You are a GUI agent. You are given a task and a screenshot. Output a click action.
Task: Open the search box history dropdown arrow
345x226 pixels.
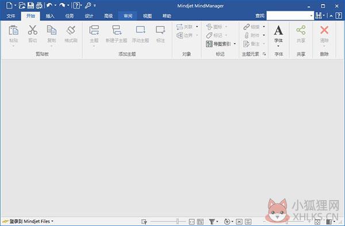pos(311,16)
